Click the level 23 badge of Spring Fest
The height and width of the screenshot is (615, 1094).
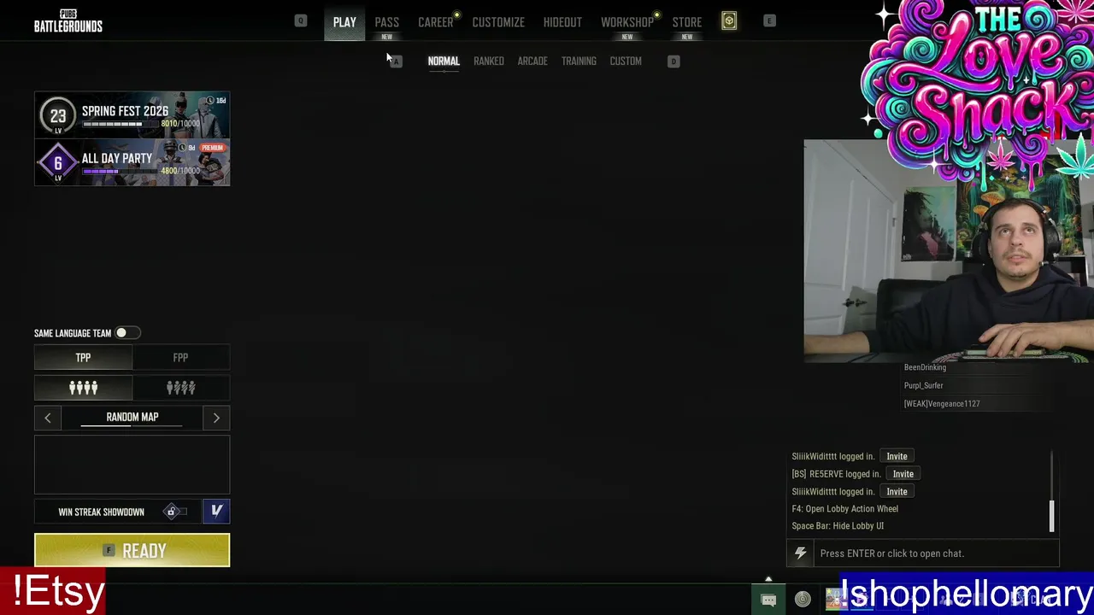(58, 116)
